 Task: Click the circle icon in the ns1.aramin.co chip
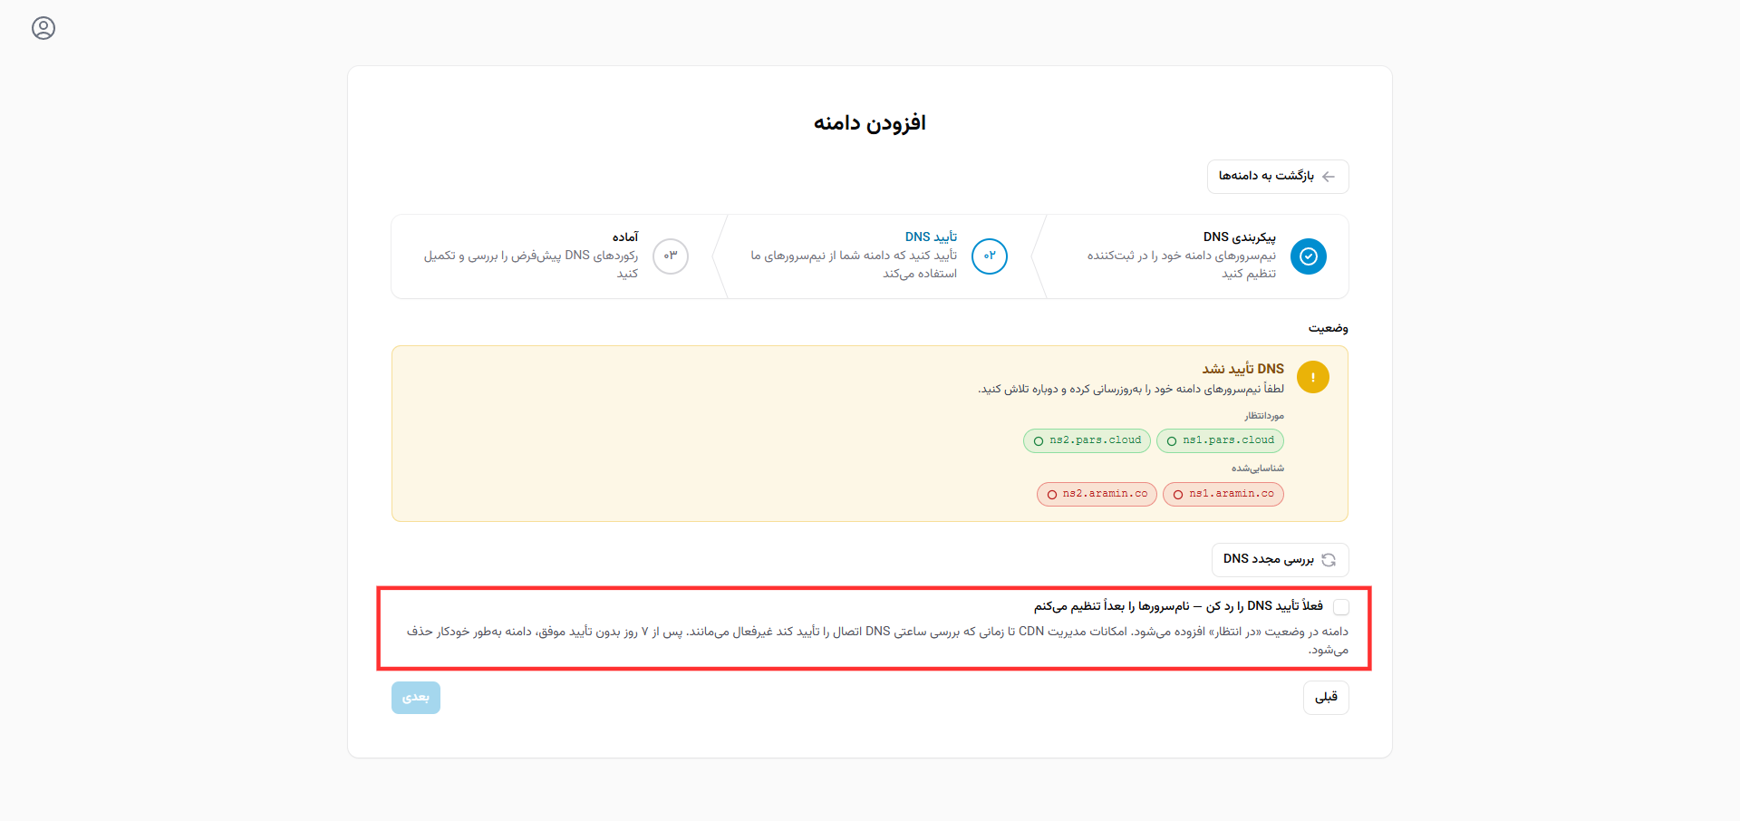point(1178,495)
